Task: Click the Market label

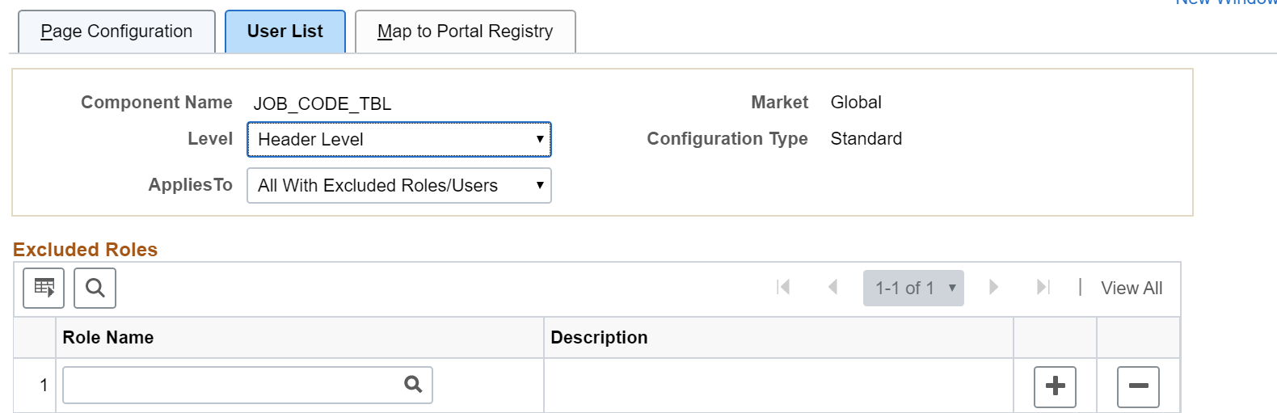Action: (779, 102)
